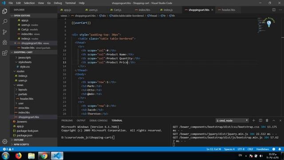
Task: Open the Explorer view in activity bar
Action: coord(5,11)
